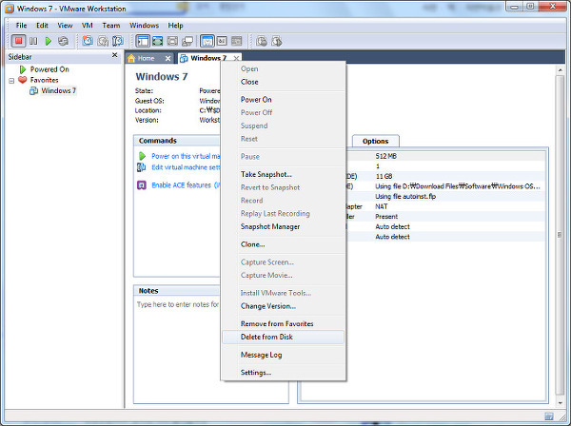Select Take Snapshot... from context menu
571x426 pixels.
tap(284, 174)
